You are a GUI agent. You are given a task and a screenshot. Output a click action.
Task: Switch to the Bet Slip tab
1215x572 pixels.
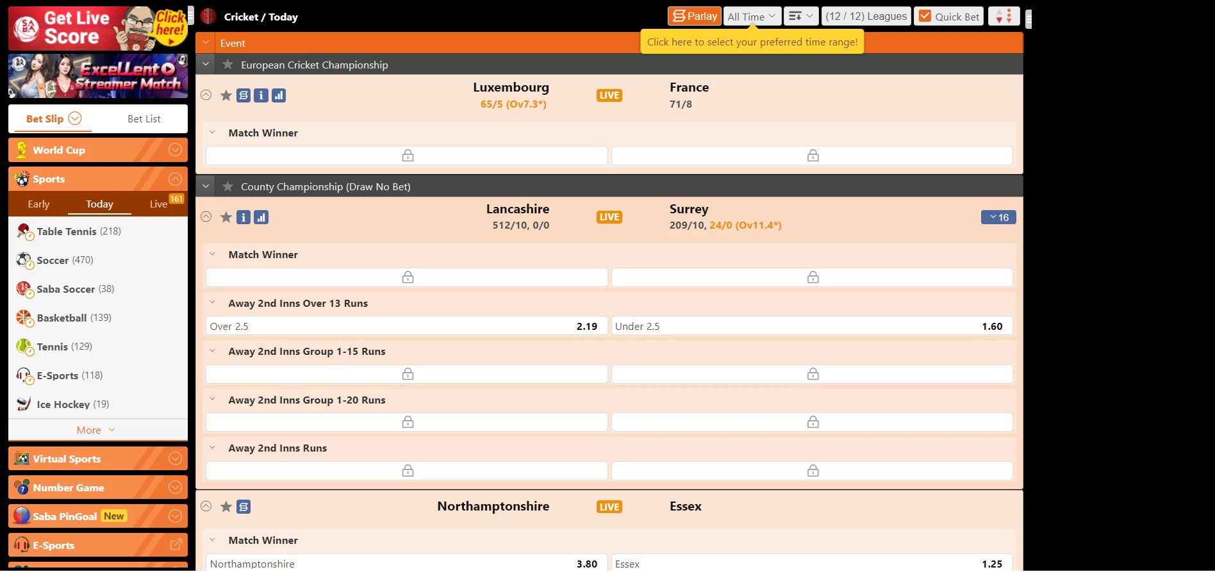(x=53, y=118)
